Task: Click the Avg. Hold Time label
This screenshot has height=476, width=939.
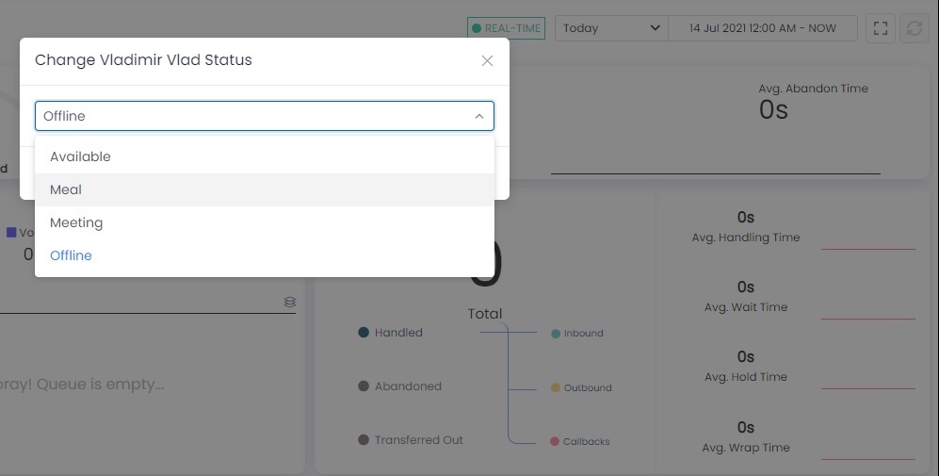Action: point(746,376)
